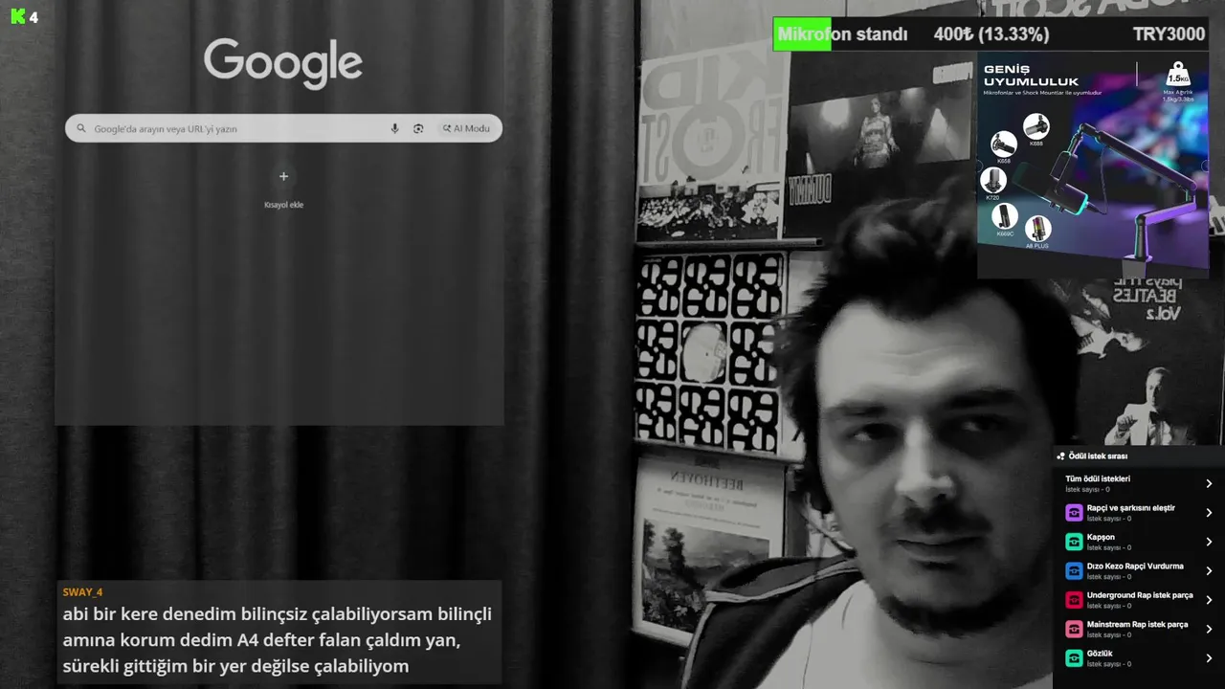
Task: Open Dızo Kezo Rapçi Vurdurma reward
Action: [1138, 571]
